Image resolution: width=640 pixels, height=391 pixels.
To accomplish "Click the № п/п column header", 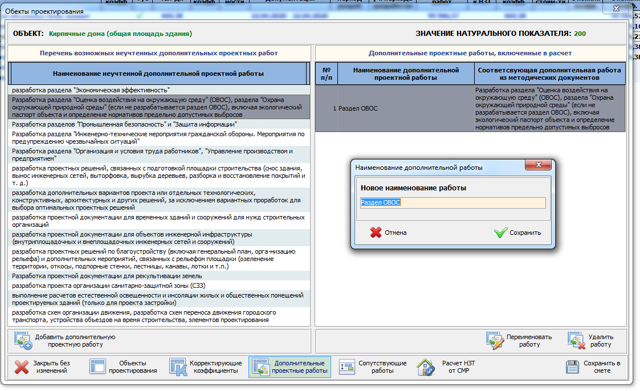I will (327, 74).
